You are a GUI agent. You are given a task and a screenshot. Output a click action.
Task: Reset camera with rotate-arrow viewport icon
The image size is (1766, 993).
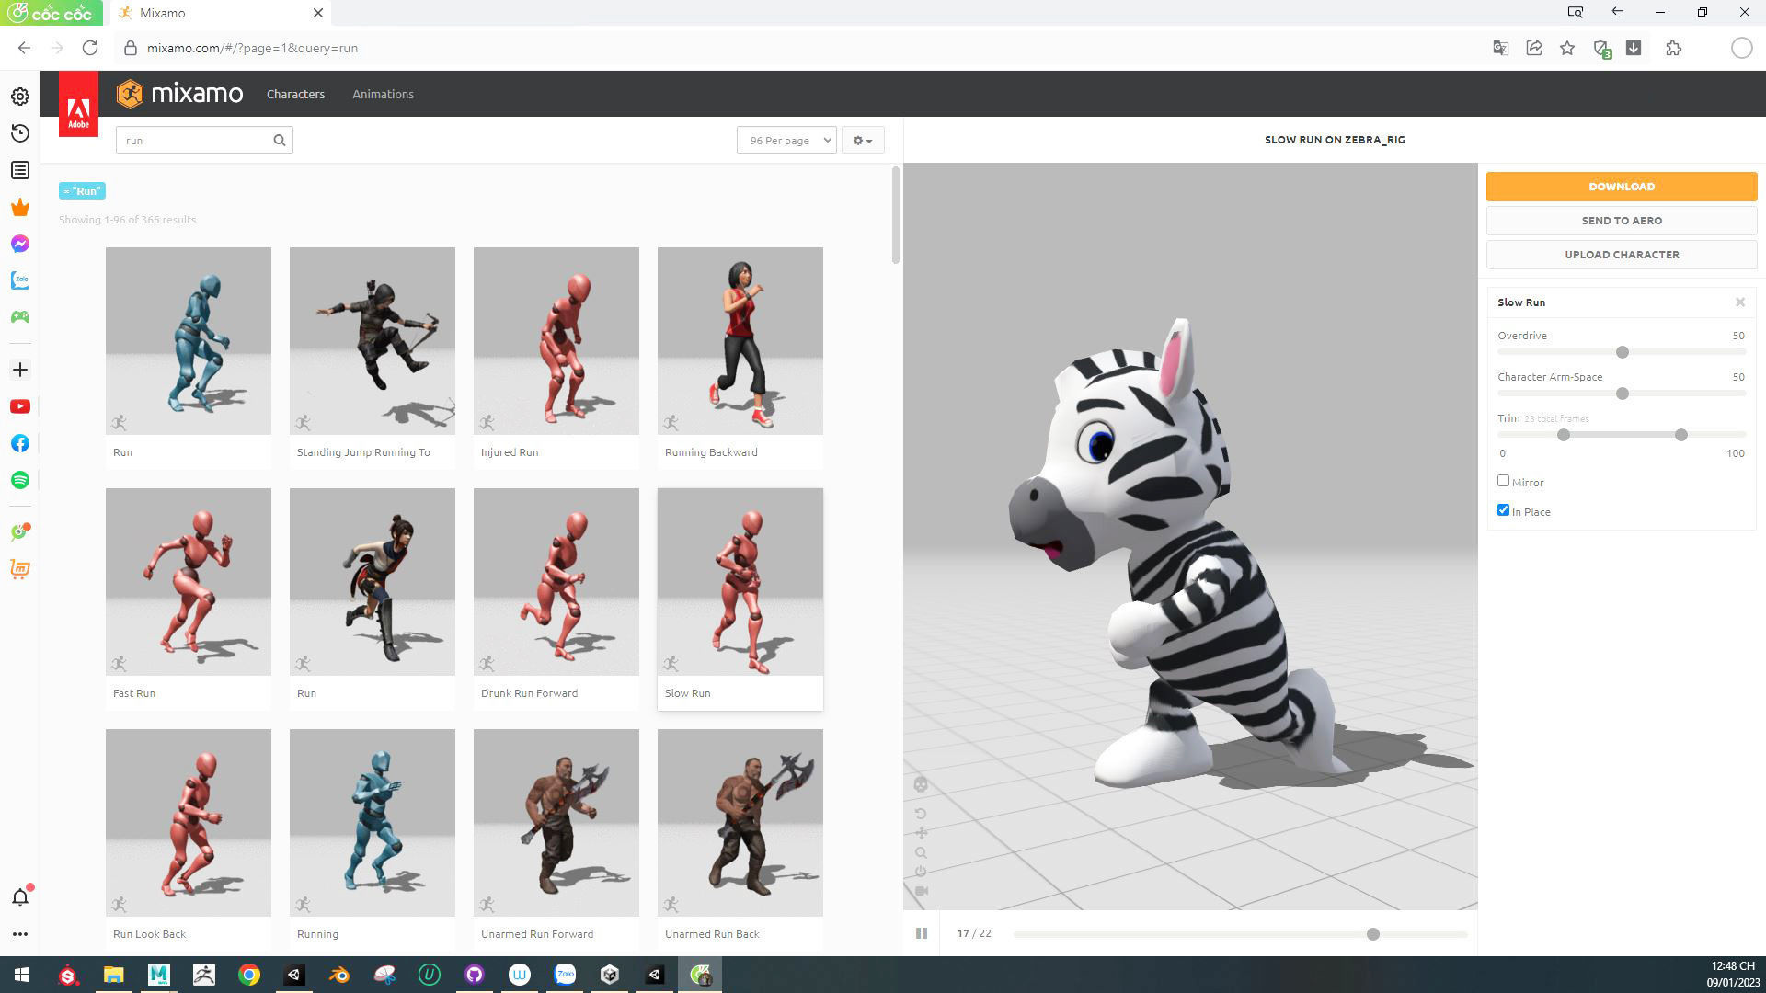pyautogui.click(x=921, y=814)
